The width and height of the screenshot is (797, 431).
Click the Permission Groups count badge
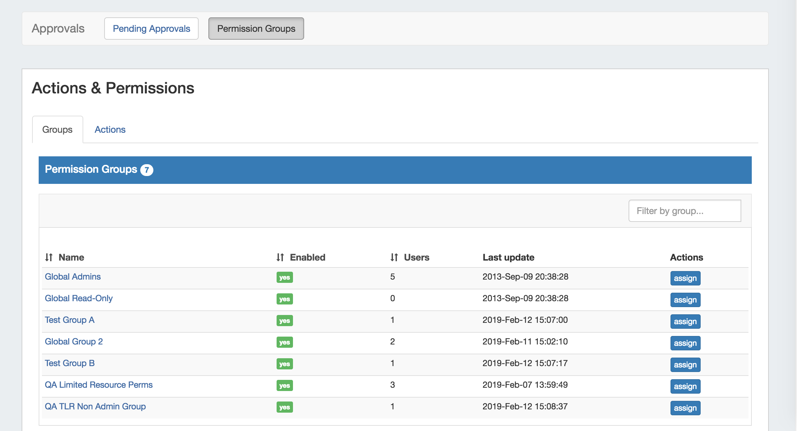tap(146, 170)
